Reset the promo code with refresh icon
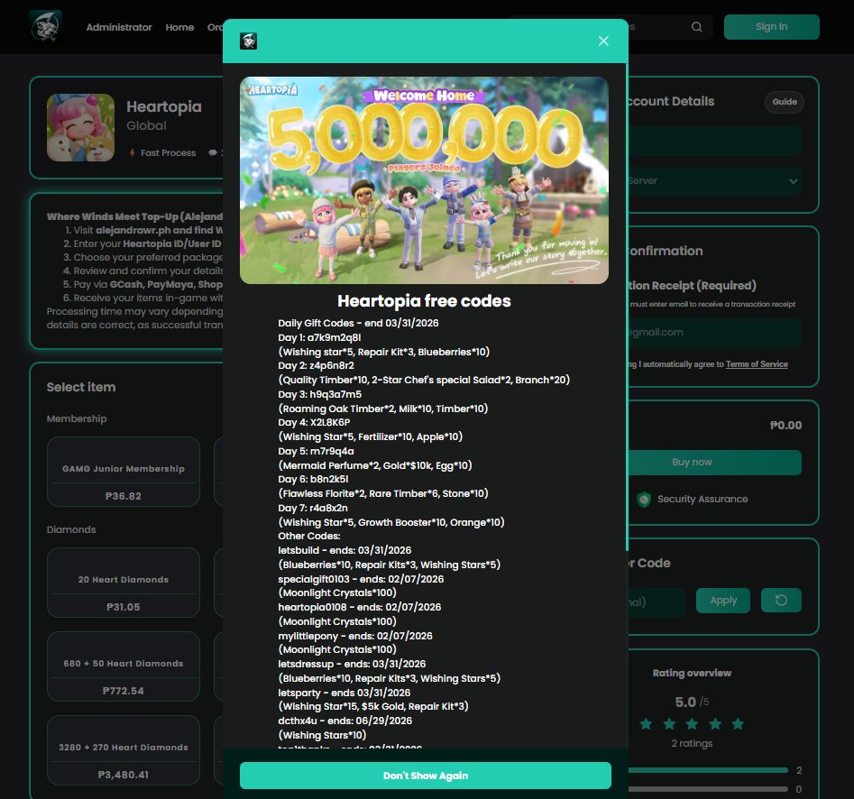Image resolution: width=854 pixels, height=799 pixels. tap(781, 601)
